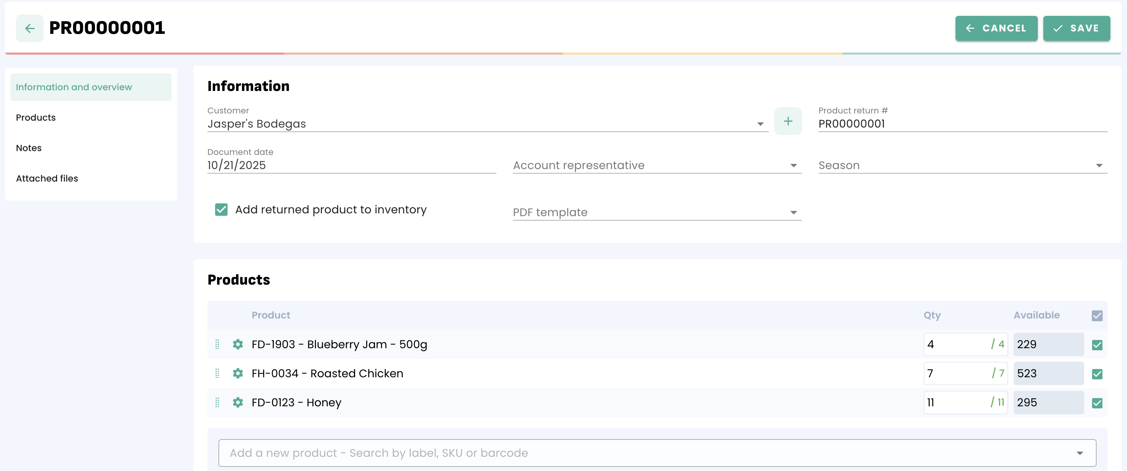Image resolution: width=1127 pixels, height=471 pixels.
Task: Uncheck the Blueberry Jam row checkbox
Action: tap(1097, 345)
